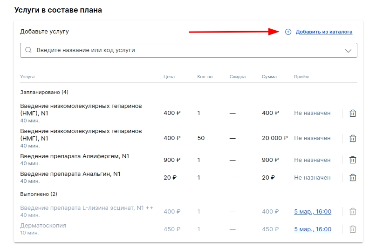This screenshot has height=248, width=383.
Task: Click the plus-circle icon beside Добавить из каталога
Action: (288, 32)
